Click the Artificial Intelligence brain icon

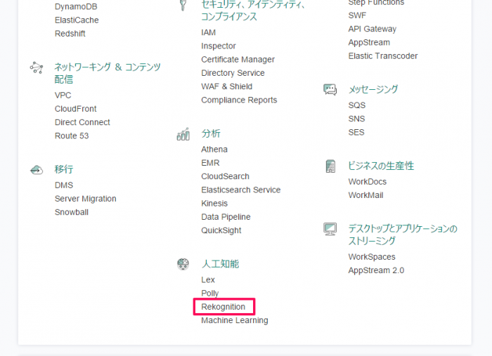coord(183,264)
